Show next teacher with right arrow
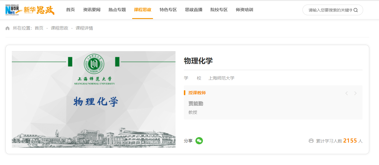 (355, 93)
